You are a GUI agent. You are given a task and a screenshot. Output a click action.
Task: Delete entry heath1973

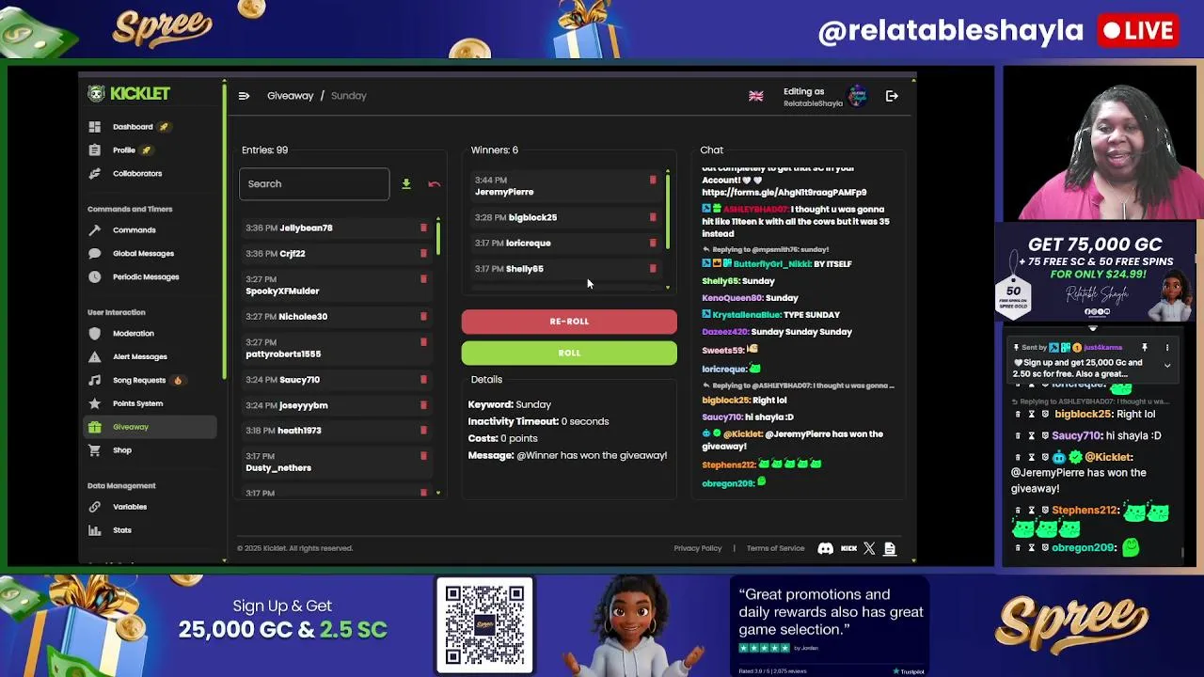click(x=423, y=431)
